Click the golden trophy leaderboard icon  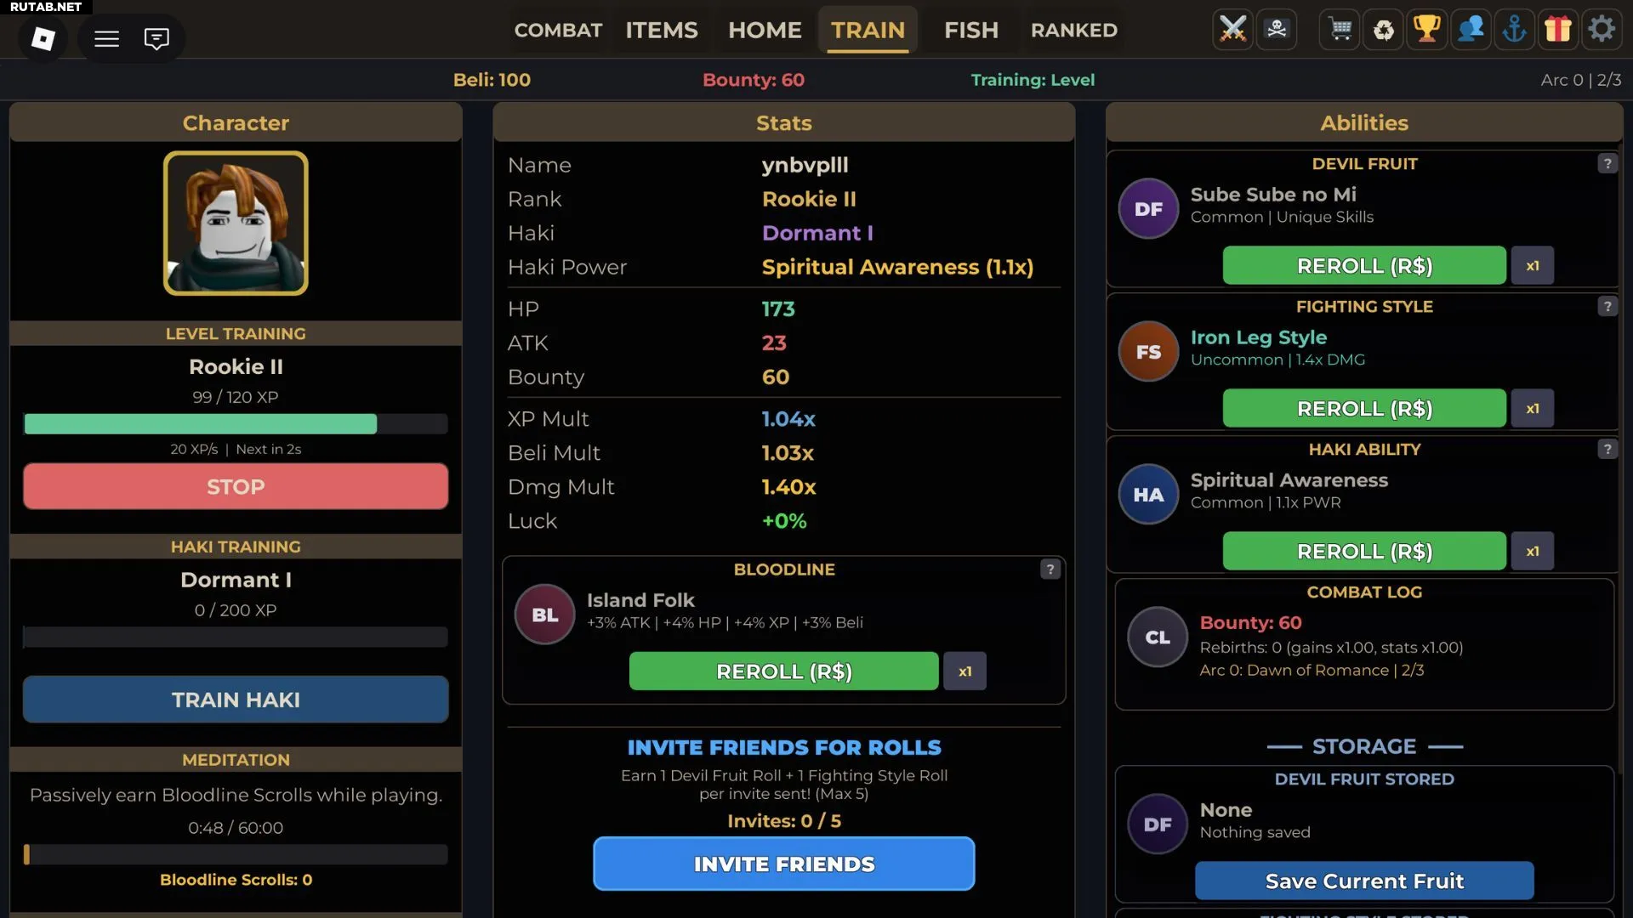coord(1427,30)
